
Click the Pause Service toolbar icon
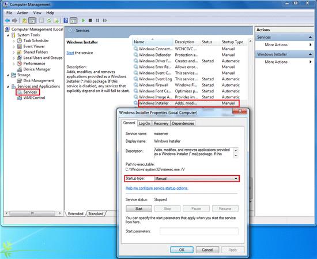97,20
